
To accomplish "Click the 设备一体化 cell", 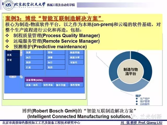I will (33, 85).
